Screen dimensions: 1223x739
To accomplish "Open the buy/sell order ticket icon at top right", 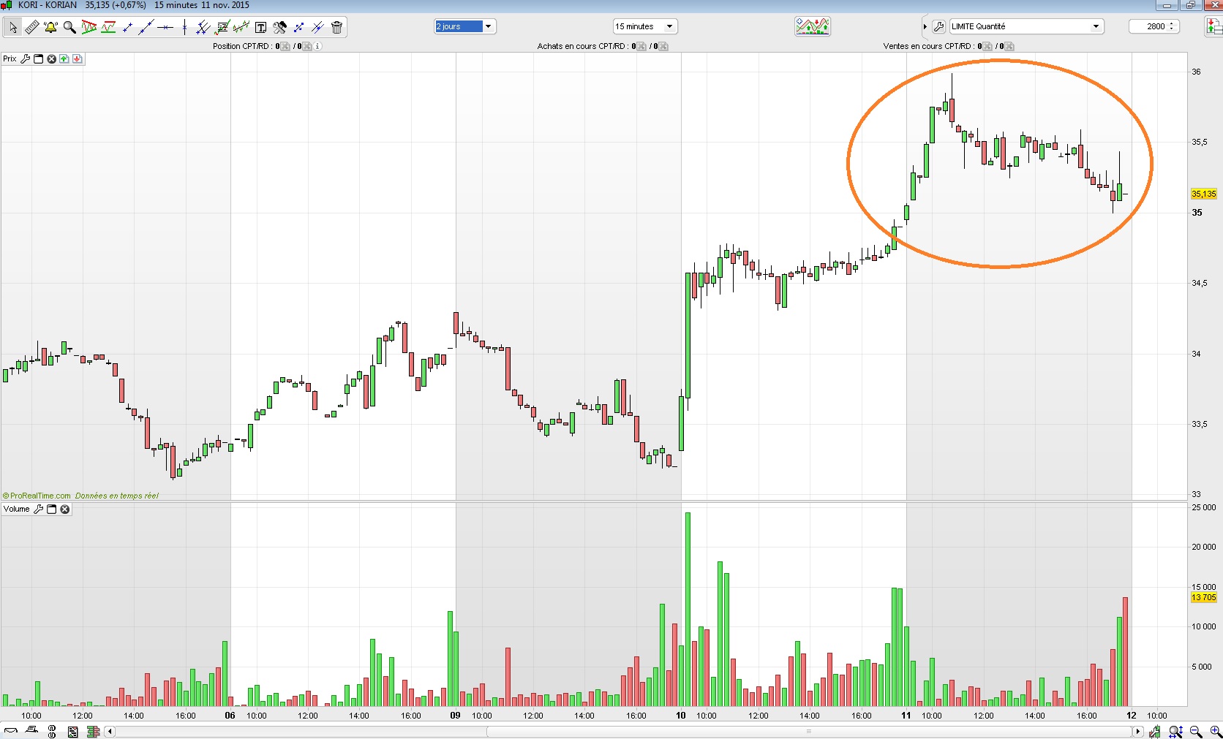I will tap(1213, 26).
